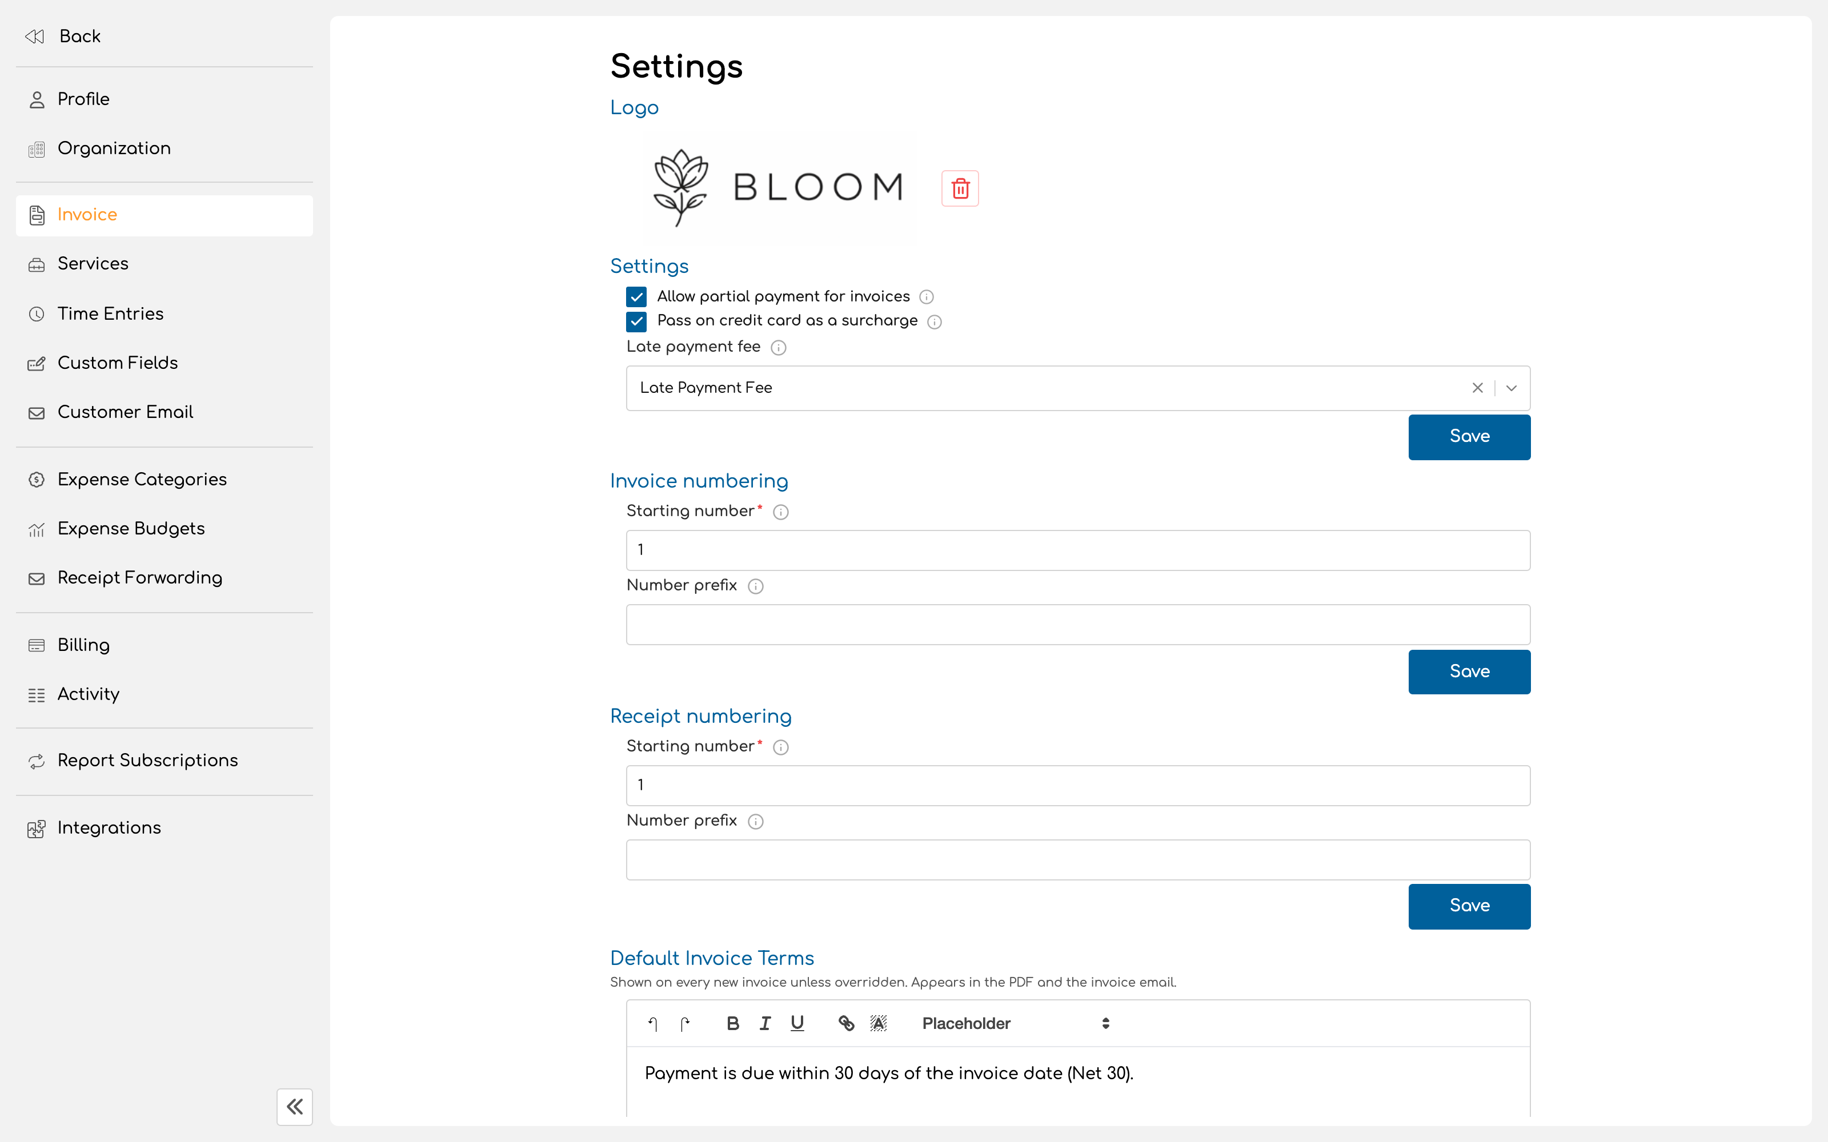Click the Back arrow icon
The height and width of the screenshot is (1142, 1828).
(35, 36)
